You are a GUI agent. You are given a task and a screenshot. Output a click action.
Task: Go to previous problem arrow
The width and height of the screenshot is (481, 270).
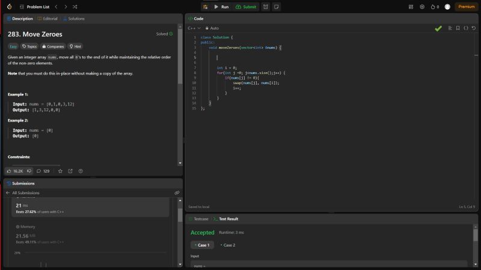[x=56, y=7]
